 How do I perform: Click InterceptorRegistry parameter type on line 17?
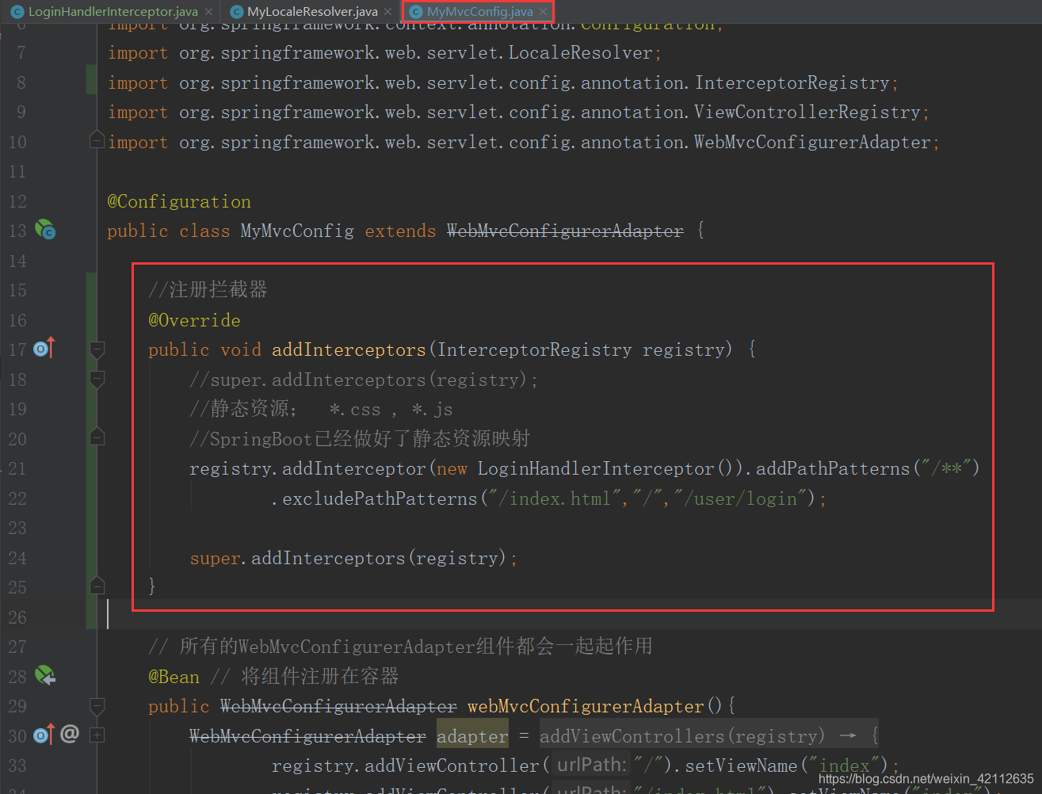pos(535,349)
